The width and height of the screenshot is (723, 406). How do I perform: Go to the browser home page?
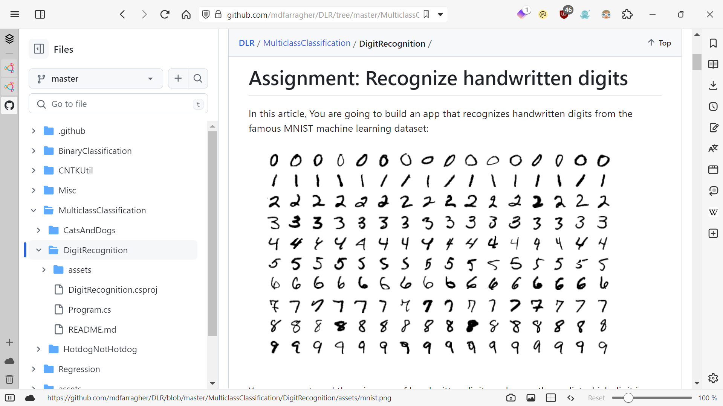tap(186, 15)
